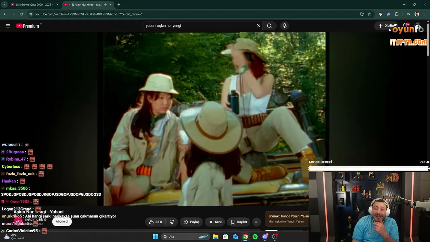Open the netd müzik channel name
This screenshot has width=430, height=242.
[34, 219]
